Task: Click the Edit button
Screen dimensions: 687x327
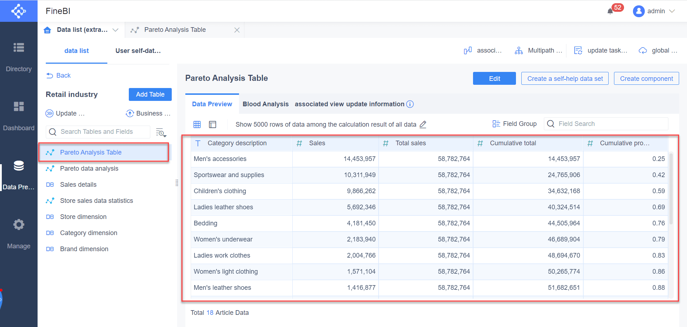Action: 494,78
